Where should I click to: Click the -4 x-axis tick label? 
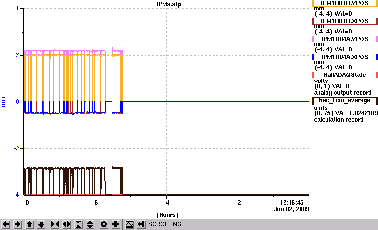coord(166,203)
